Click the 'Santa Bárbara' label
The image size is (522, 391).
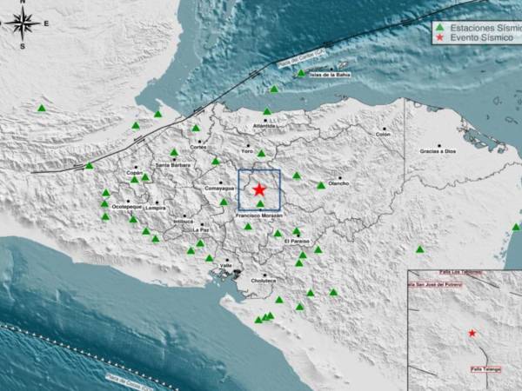pyautogui.click(x=173, y=165)
